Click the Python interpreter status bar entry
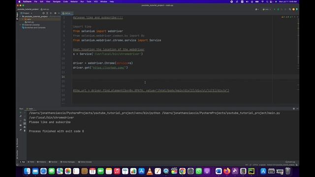The width and height of the screenshot is (315, 177). tap(281, 165)
